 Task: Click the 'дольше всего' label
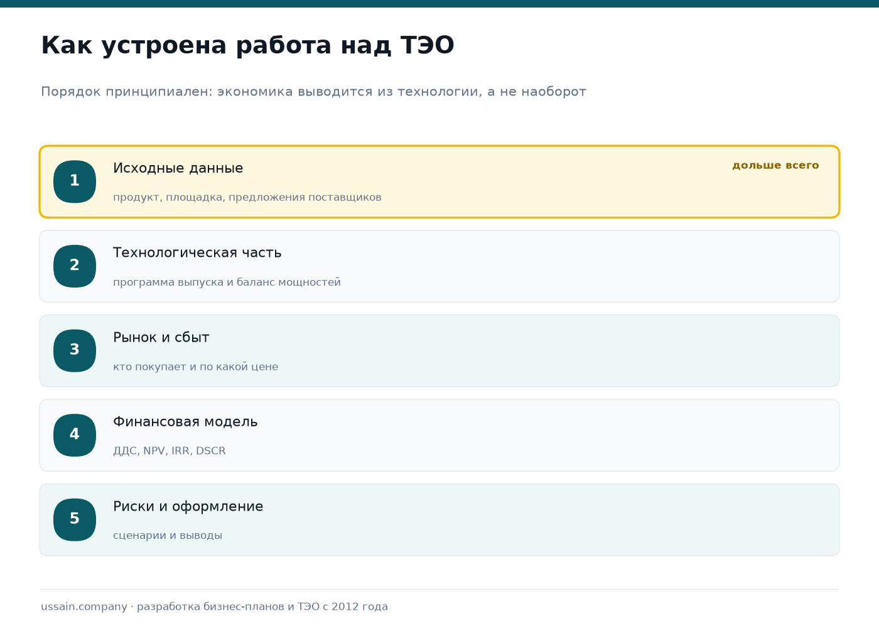pyautogui.click(x=775, y=165)
